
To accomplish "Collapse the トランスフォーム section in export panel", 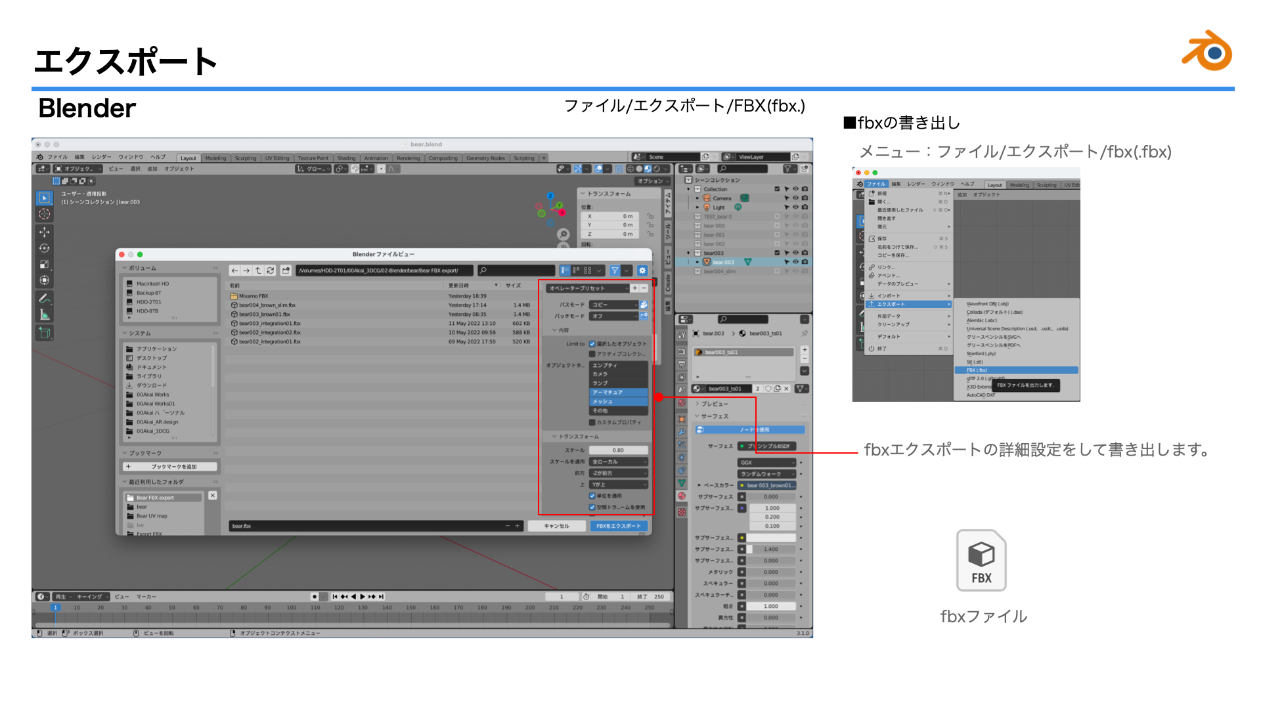I will pyautogui.click(x=575, y=436).
